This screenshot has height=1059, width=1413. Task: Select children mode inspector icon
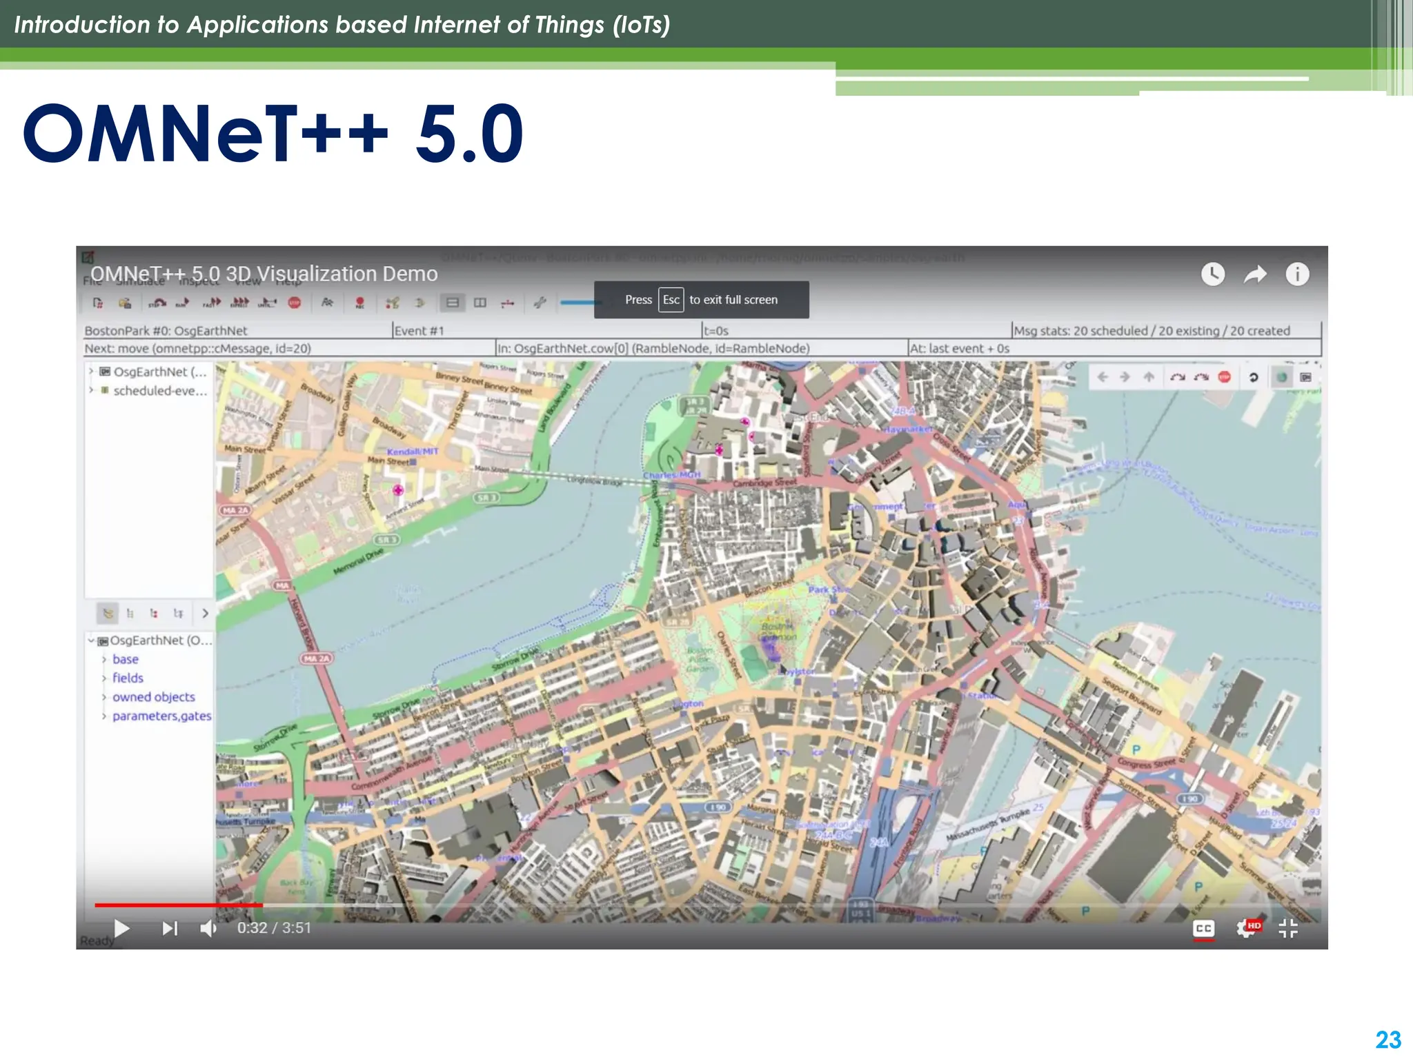pos(154,613)
